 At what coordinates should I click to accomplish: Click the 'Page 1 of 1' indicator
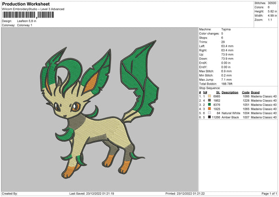tap(269, 194)
